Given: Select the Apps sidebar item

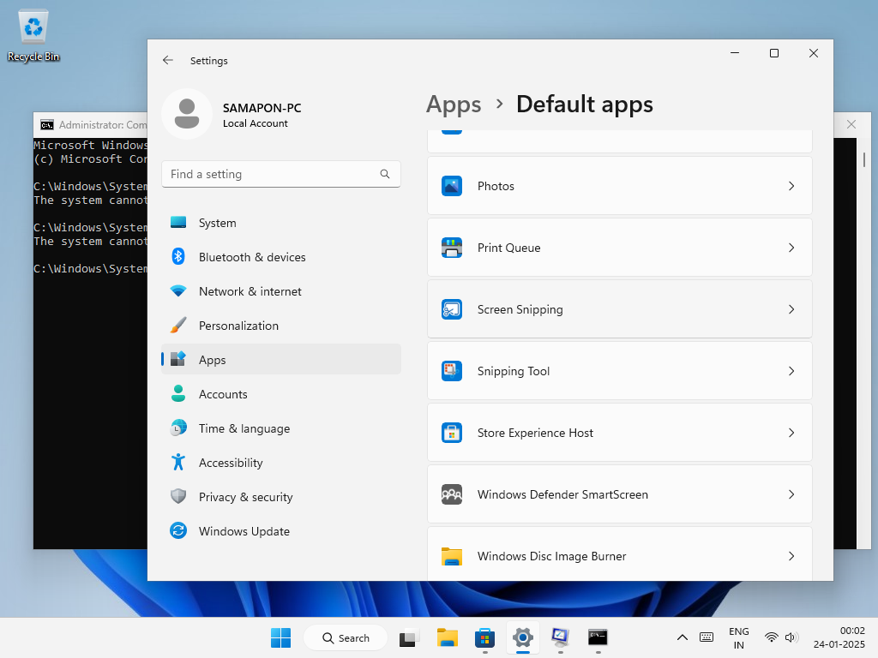Looking at the screenshot, I should pyautogui.click(x=281, y=359).
